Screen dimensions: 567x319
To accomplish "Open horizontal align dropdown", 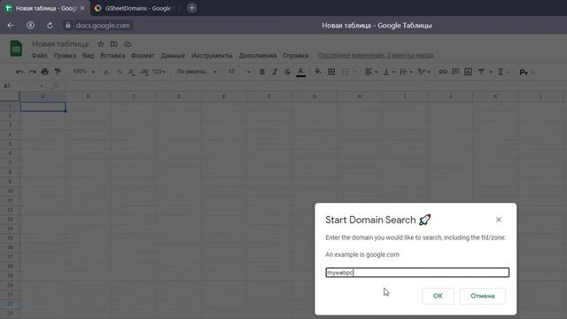I will pyautogui.click(x=371, y=72).
